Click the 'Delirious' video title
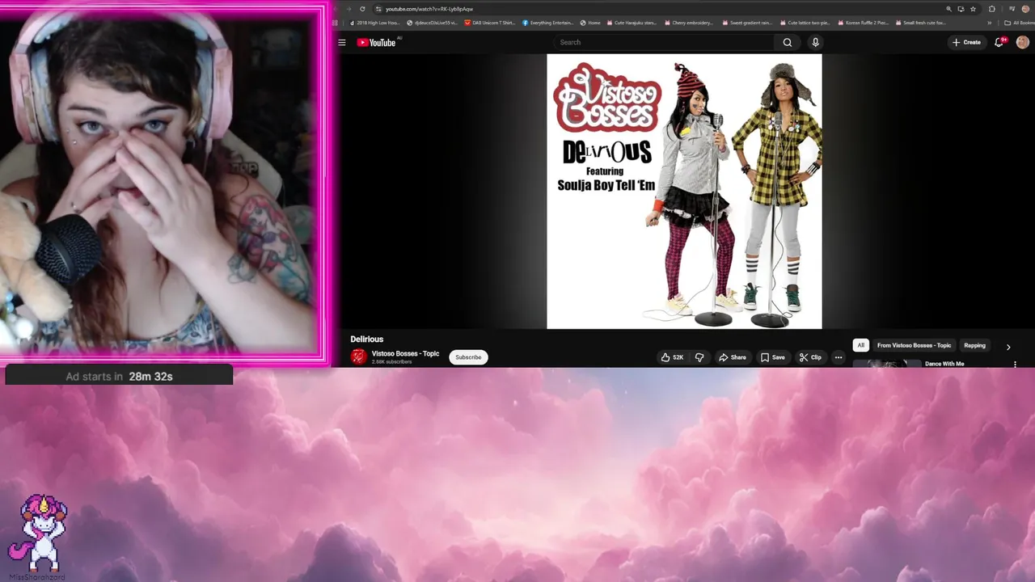Screen dimensions: 1035x582 (x=367, y=339)
